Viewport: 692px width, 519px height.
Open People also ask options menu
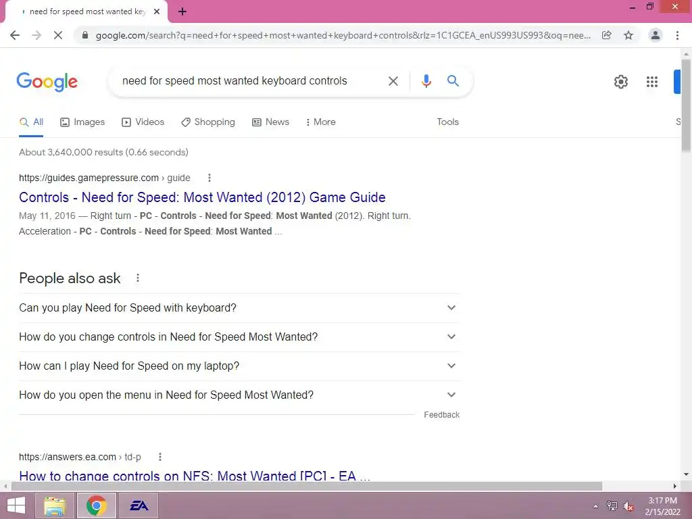tap(138, 278)
